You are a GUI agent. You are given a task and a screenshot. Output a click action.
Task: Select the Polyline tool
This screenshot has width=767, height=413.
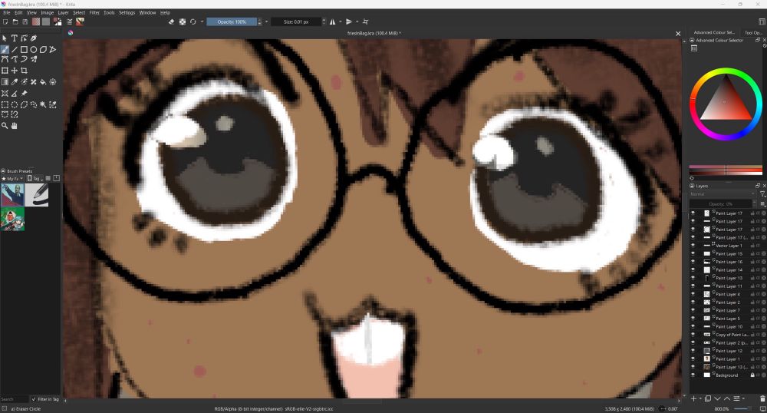(52, 49)
